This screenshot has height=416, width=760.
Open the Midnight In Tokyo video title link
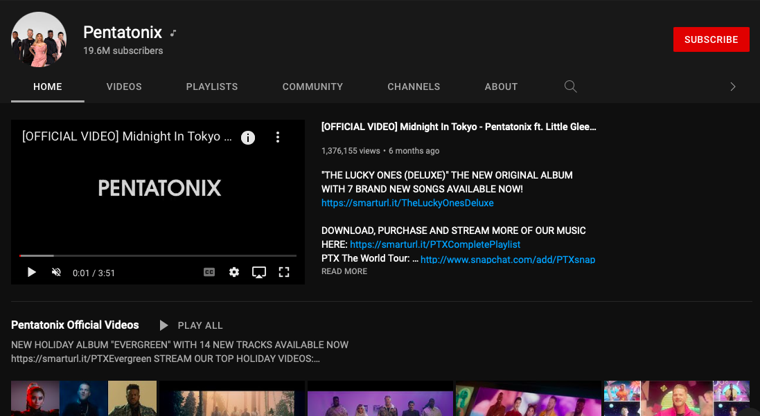point(459,127)
